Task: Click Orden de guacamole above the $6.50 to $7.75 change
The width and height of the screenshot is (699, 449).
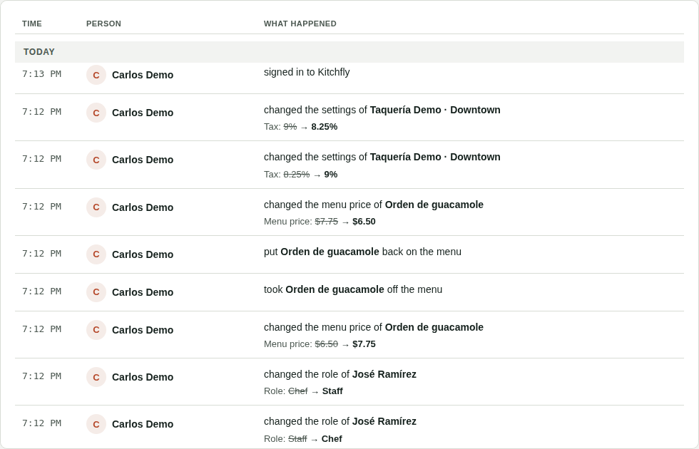Action: [434, 327]
